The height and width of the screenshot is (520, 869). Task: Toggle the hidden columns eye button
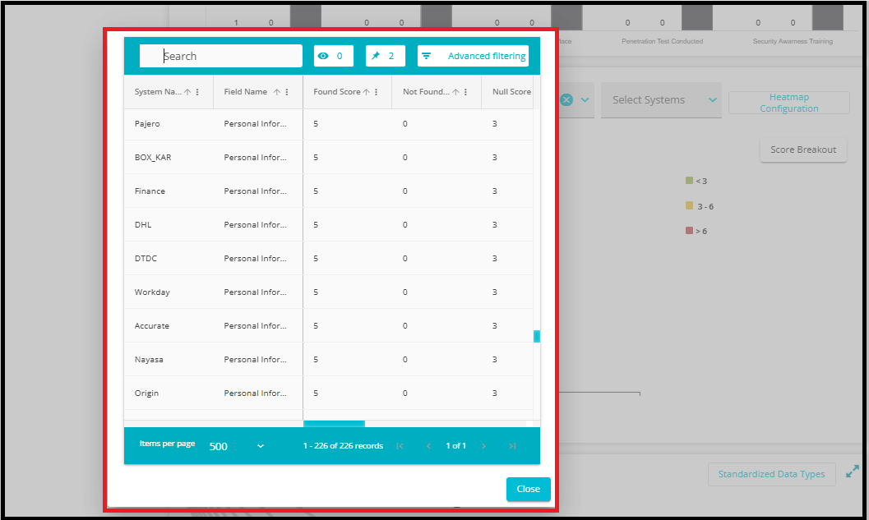(333, 56)
